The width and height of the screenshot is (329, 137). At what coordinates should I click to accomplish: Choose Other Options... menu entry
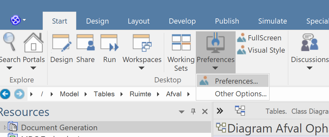240,94
